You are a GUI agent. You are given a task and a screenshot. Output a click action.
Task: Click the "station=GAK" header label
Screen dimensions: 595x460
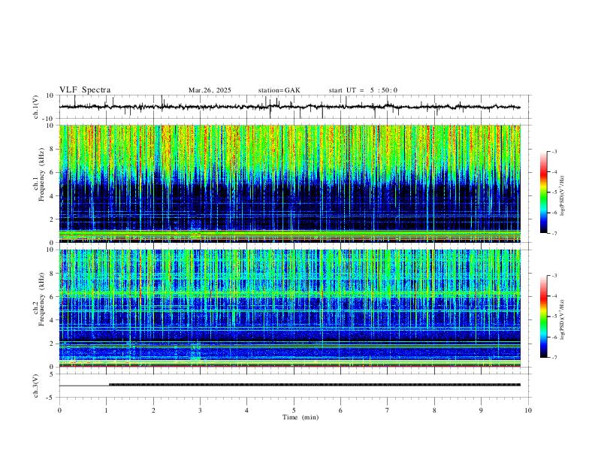point(279,90)
